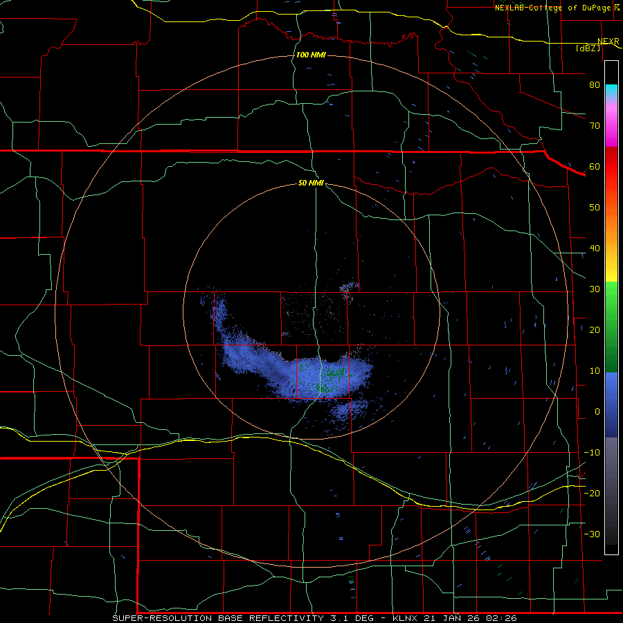
Task: Click the cyan top band of the color bar
Action: click(611, 91)
